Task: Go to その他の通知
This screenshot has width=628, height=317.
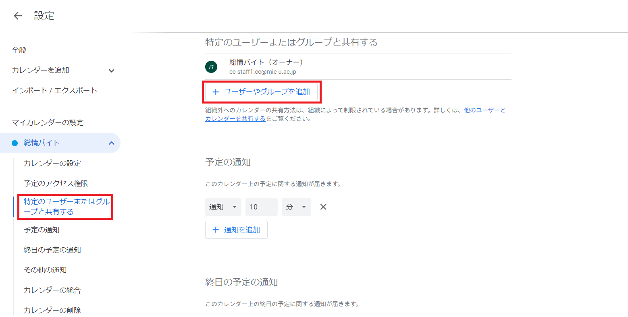Action: (x=45, y=270)
